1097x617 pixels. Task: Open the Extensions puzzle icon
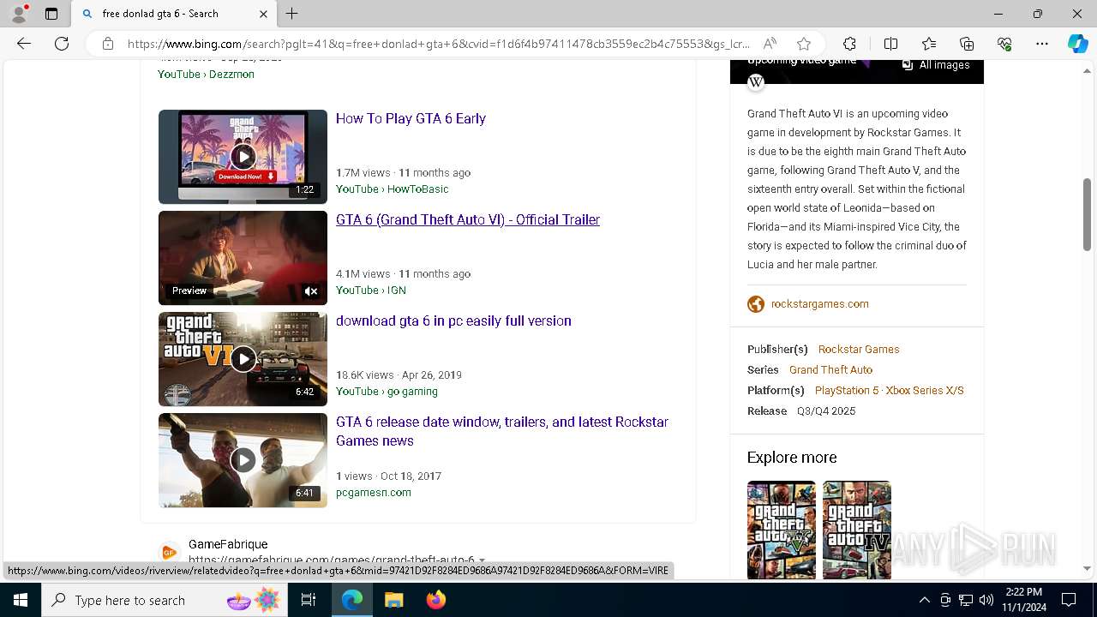849,44
